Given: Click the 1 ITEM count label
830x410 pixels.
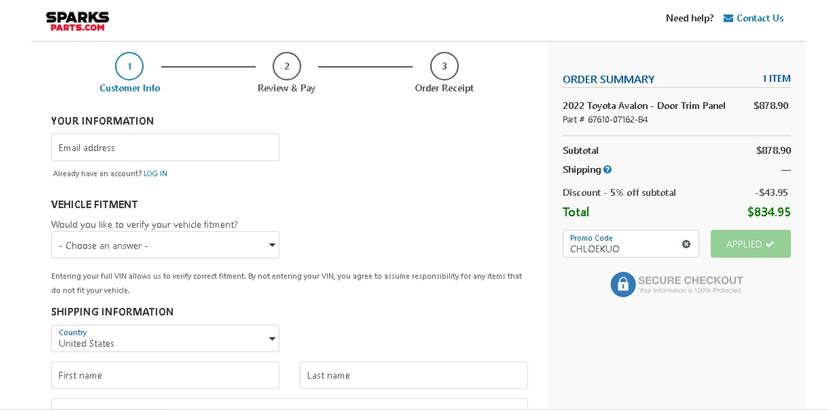Looking at the screenshot, I should click(776, 79).
